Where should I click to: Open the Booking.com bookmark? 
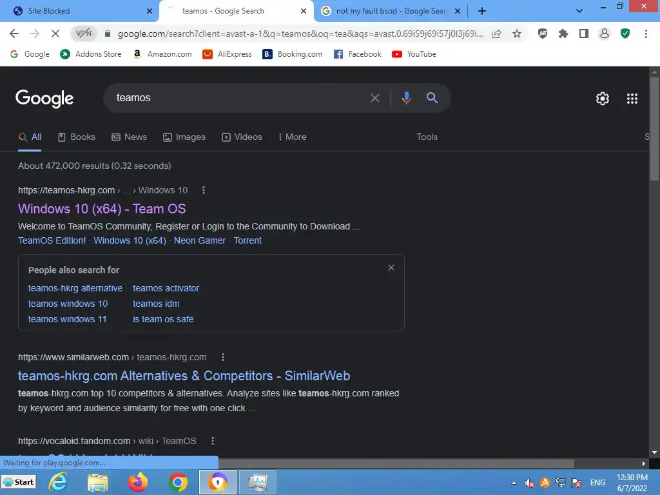(292, 54)
